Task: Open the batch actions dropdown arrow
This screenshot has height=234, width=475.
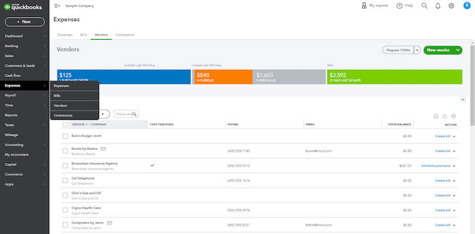Action: coord(103,114)
